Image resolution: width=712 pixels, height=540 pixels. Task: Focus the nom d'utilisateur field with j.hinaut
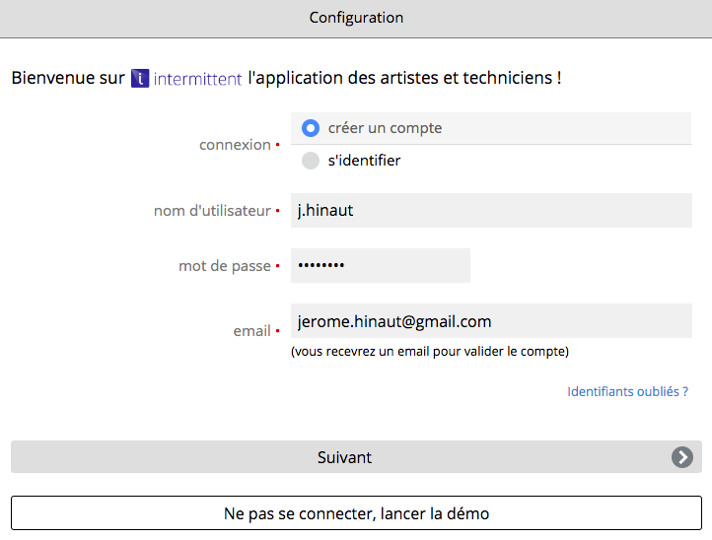pos(491,211)
